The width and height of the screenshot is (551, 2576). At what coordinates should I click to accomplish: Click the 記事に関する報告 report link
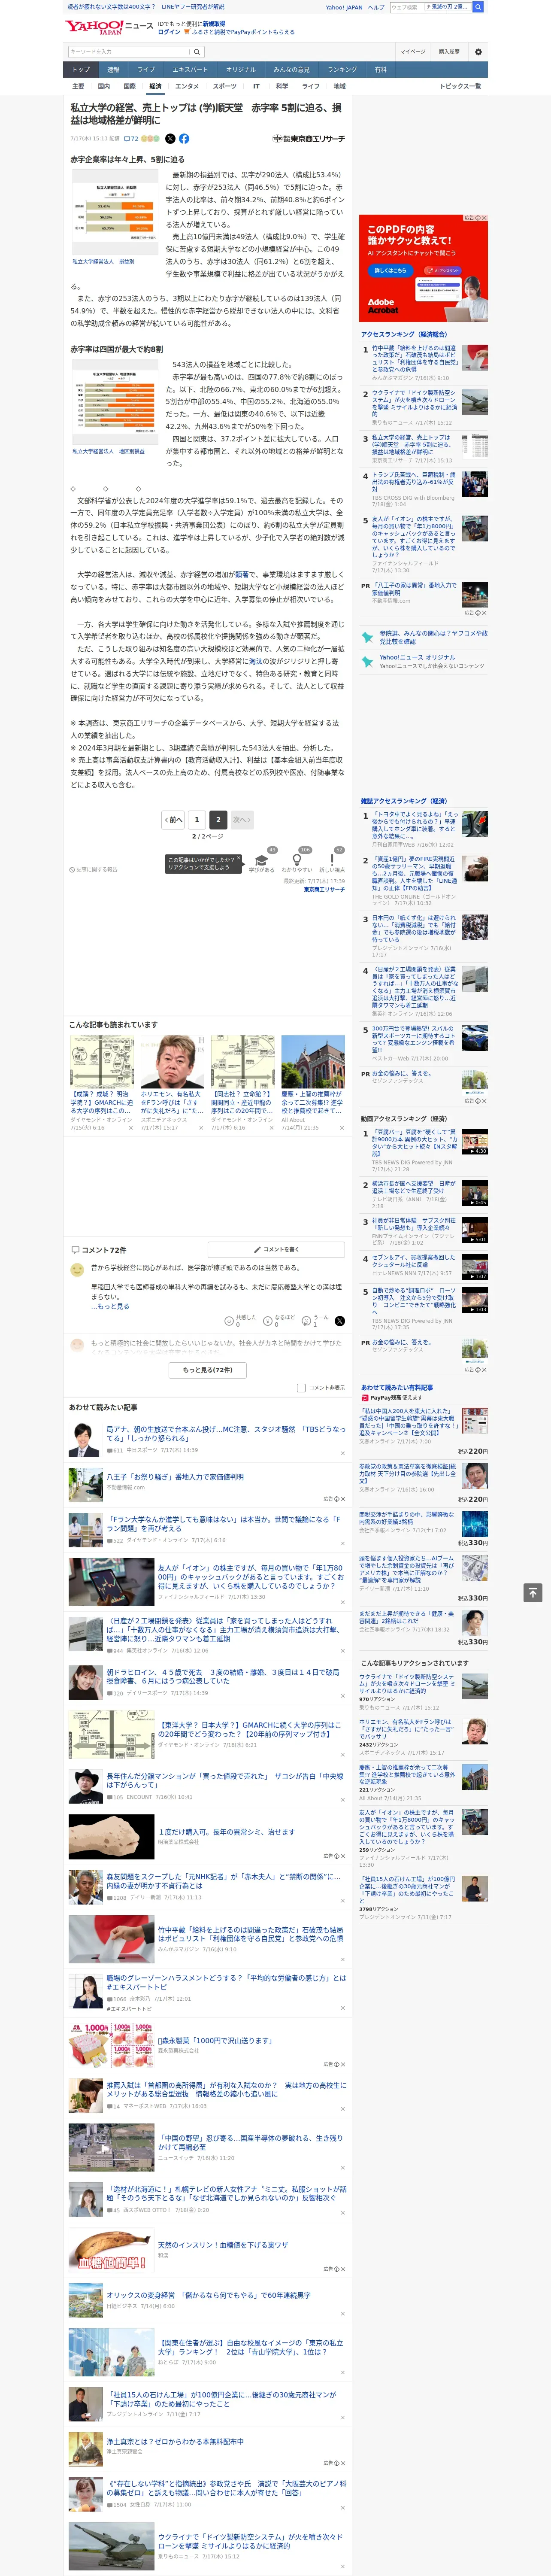coord(93,870)
